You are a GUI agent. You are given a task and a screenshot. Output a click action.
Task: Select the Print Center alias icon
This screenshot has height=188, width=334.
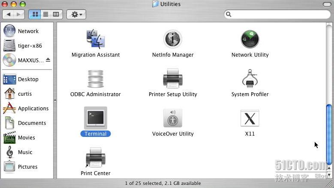[96, 158]
